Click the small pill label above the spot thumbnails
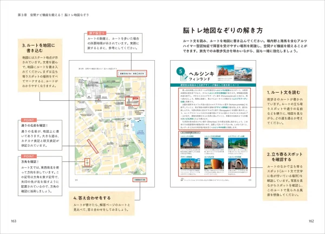 coord(190,133)
